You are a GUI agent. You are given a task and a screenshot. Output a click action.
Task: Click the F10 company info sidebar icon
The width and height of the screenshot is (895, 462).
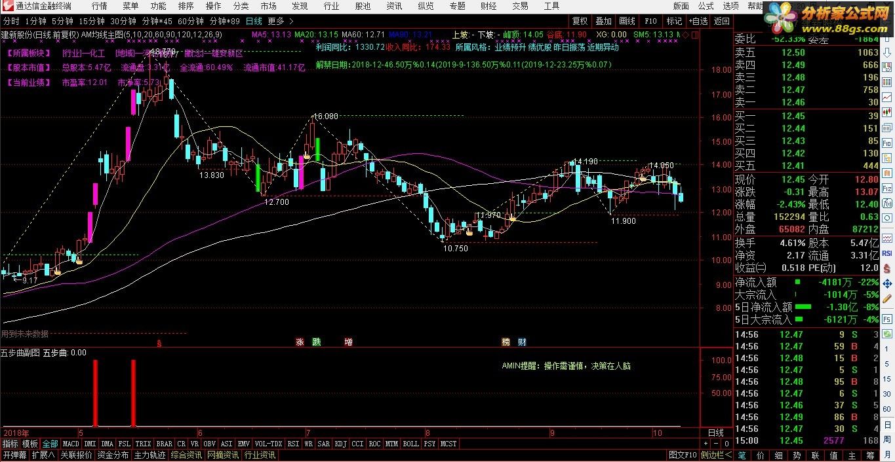point(887,143)
